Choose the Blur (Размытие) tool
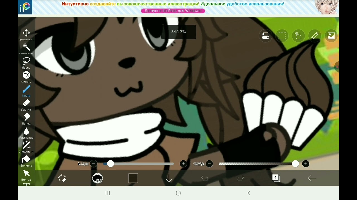The width and height of the screenshot is (357, 200). (x=26, y=133)
